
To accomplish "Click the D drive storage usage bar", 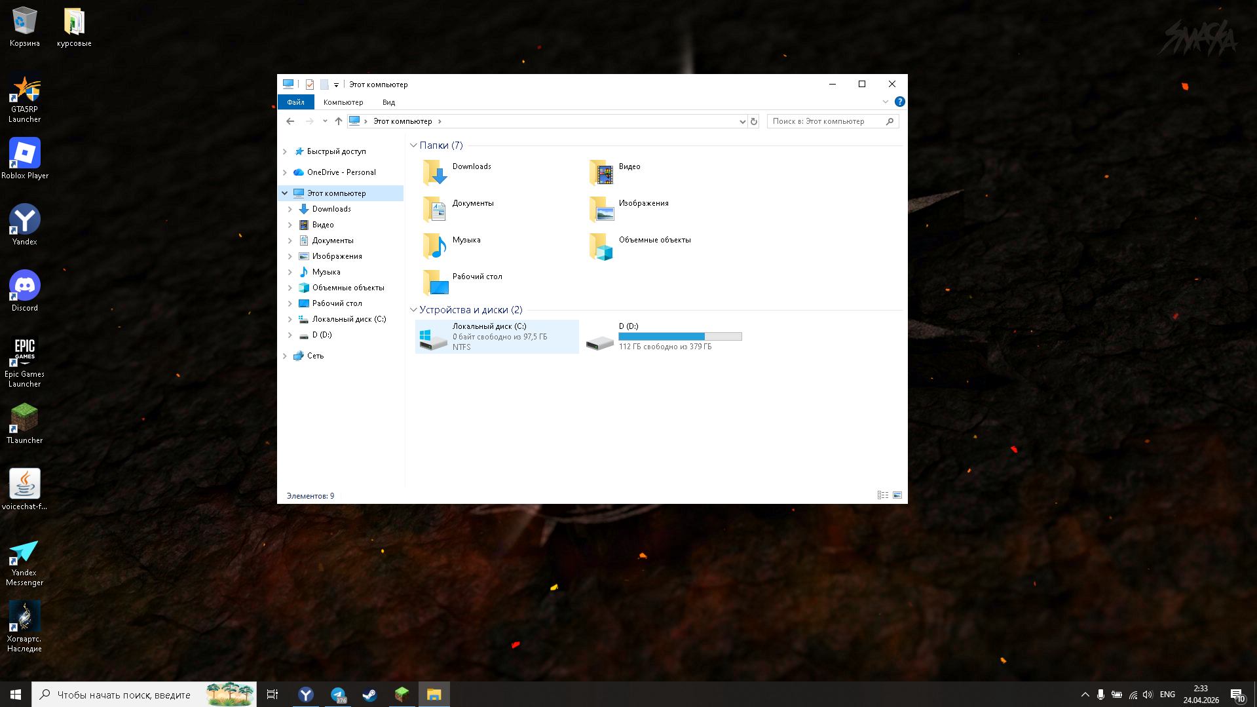I will 679,336.
